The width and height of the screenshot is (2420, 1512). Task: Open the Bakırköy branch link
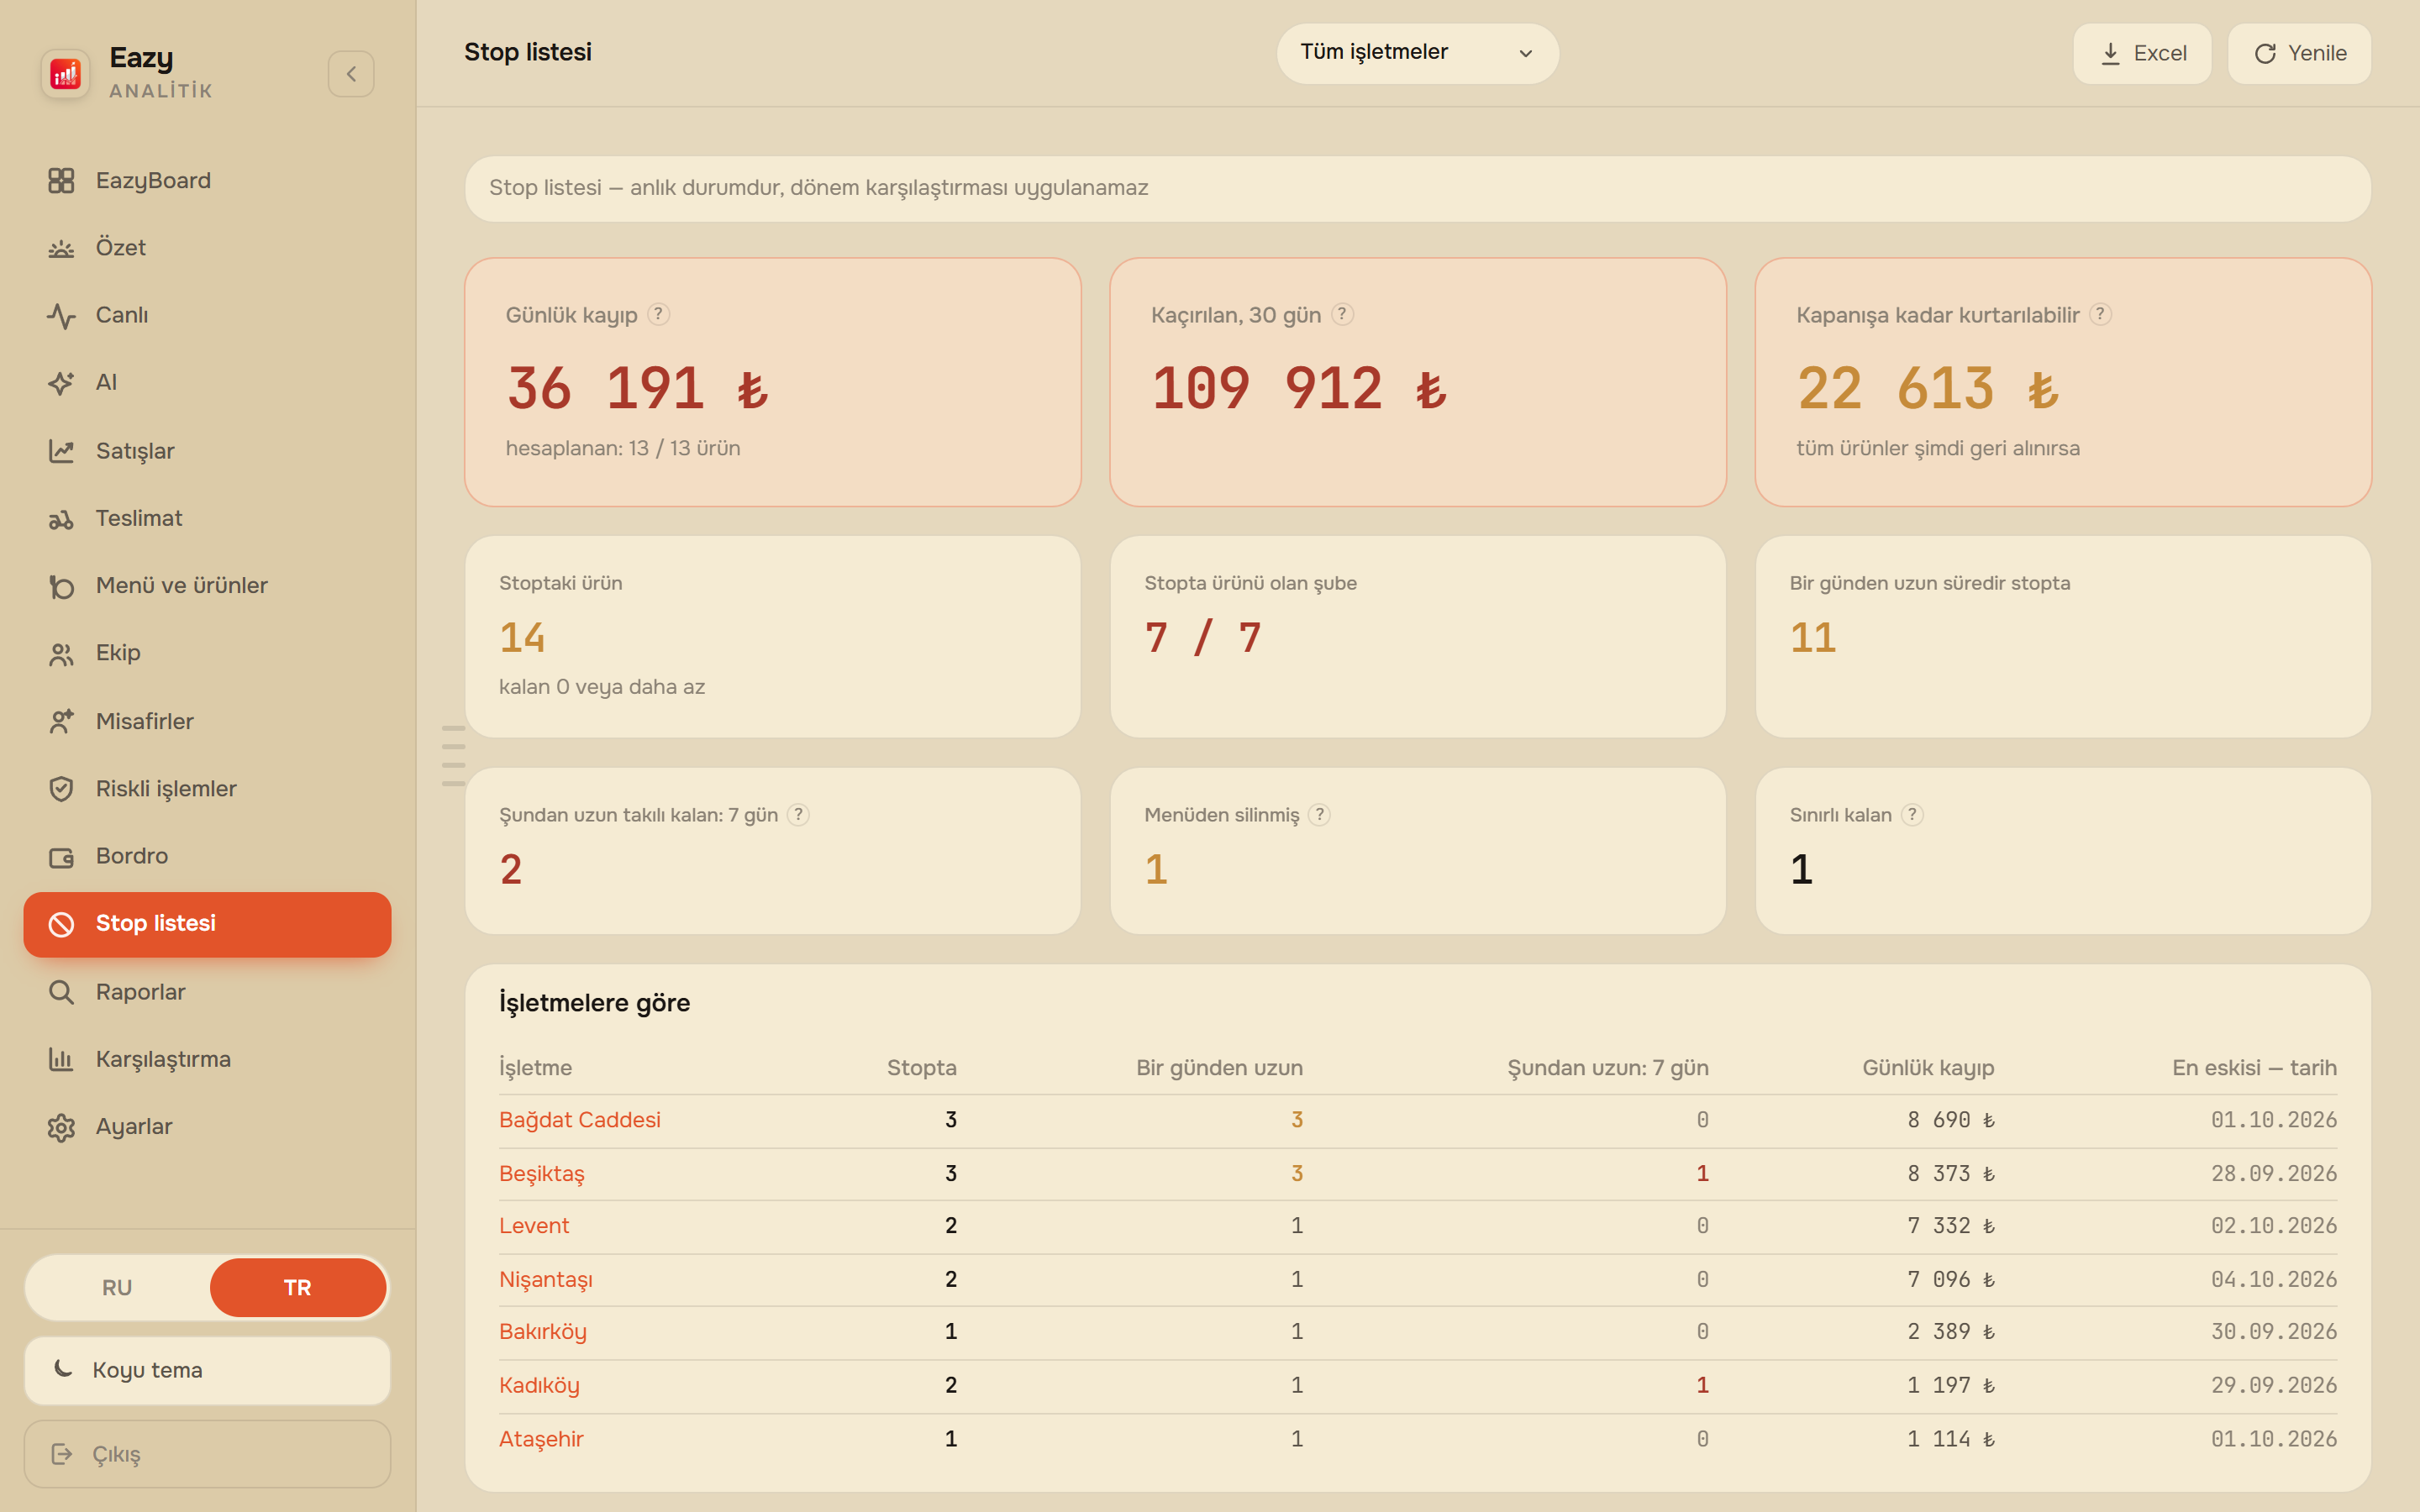(x=543, y=1332)
